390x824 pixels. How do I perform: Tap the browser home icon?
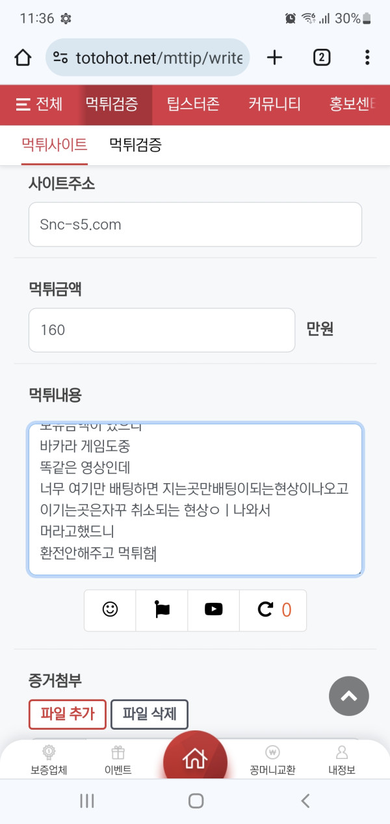pyautogui.click(x=23, y=57)
